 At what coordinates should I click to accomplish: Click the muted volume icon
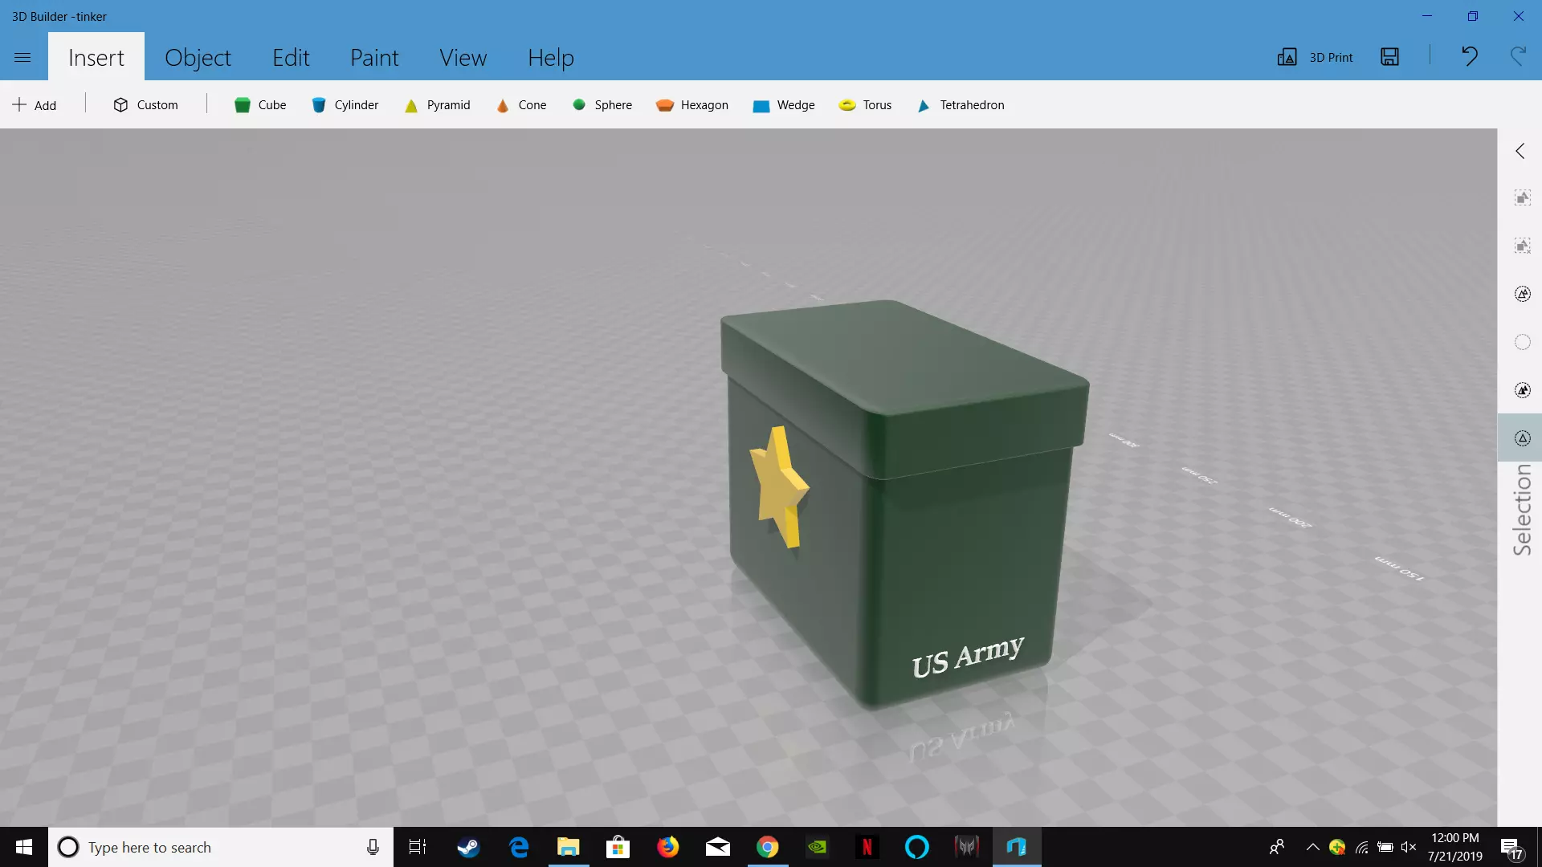click(x=1409, y=847)
